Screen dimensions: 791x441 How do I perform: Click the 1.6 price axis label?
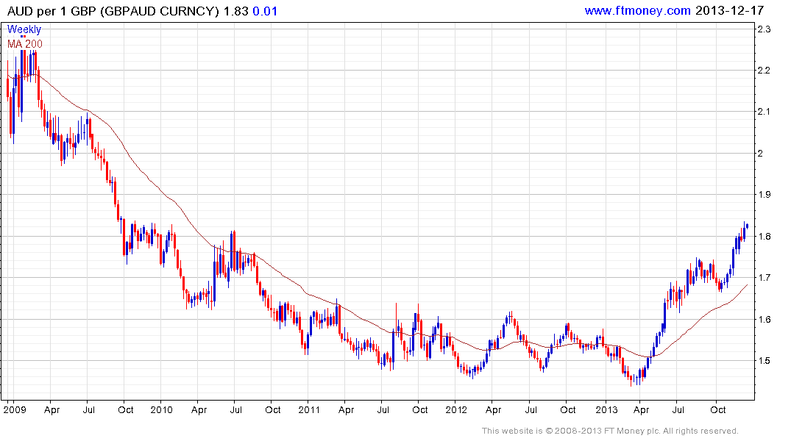coord(764,320)
